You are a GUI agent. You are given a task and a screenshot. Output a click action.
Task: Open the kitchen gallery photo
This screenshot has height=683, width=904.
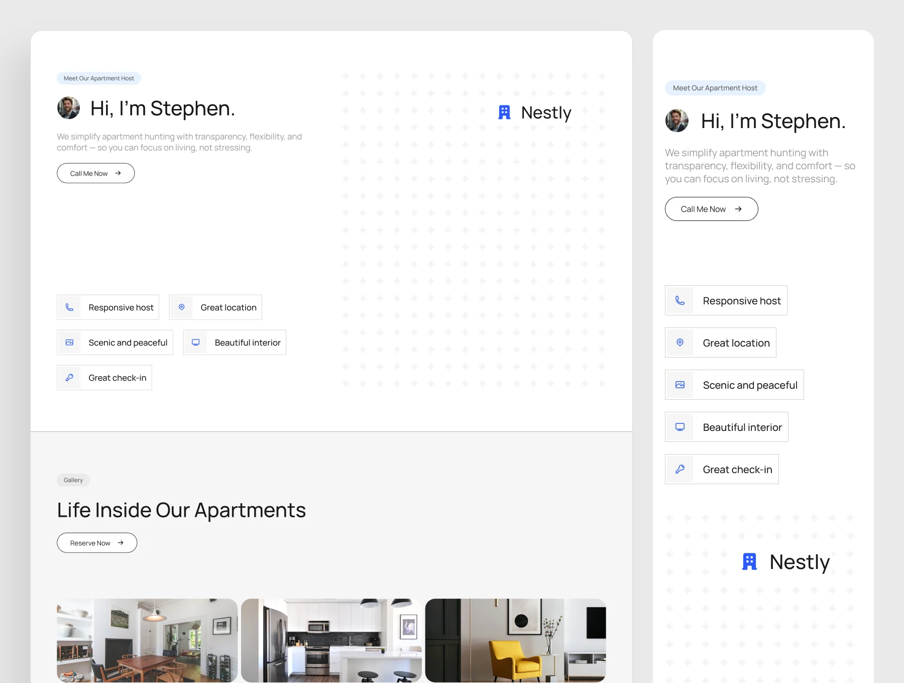click(x=331, y=640)
